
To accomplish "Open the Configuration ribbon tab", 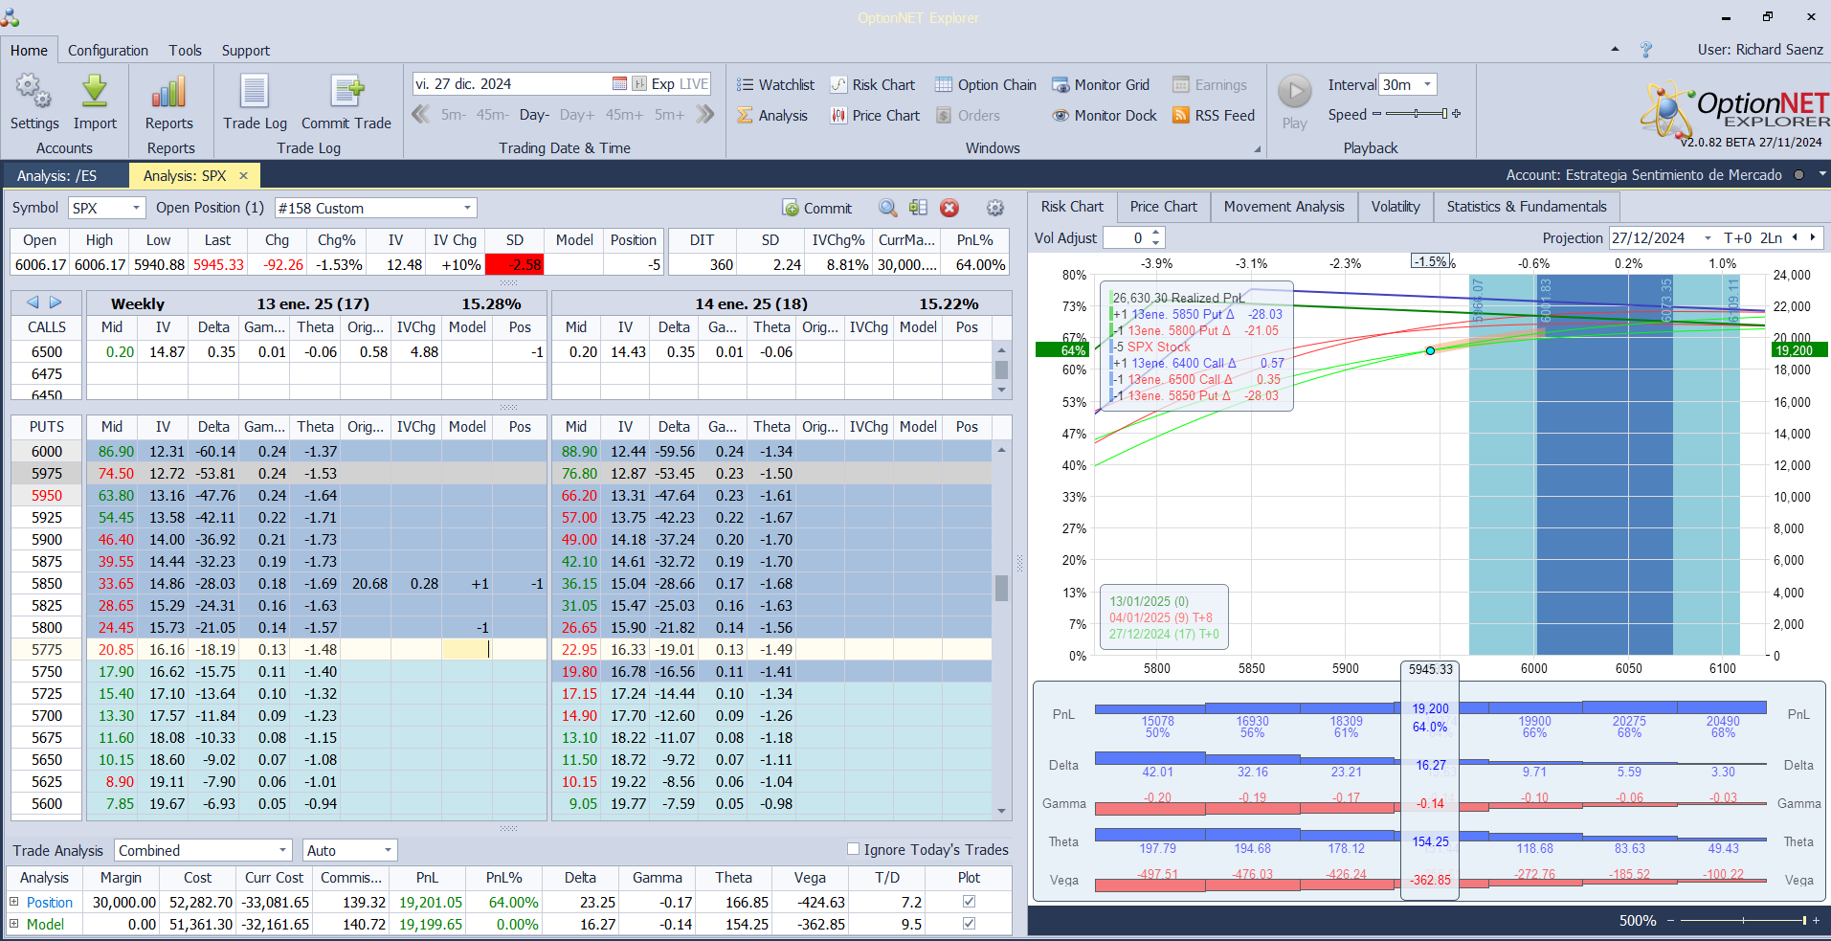I will pos(108,51).
